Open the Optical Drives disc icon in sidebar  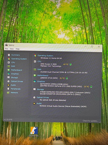click(x=9, y=81)
